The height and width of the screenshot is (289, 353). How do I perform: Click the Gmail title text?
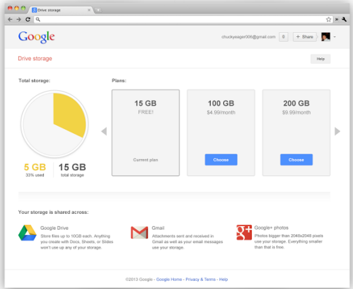click(158, 228)
